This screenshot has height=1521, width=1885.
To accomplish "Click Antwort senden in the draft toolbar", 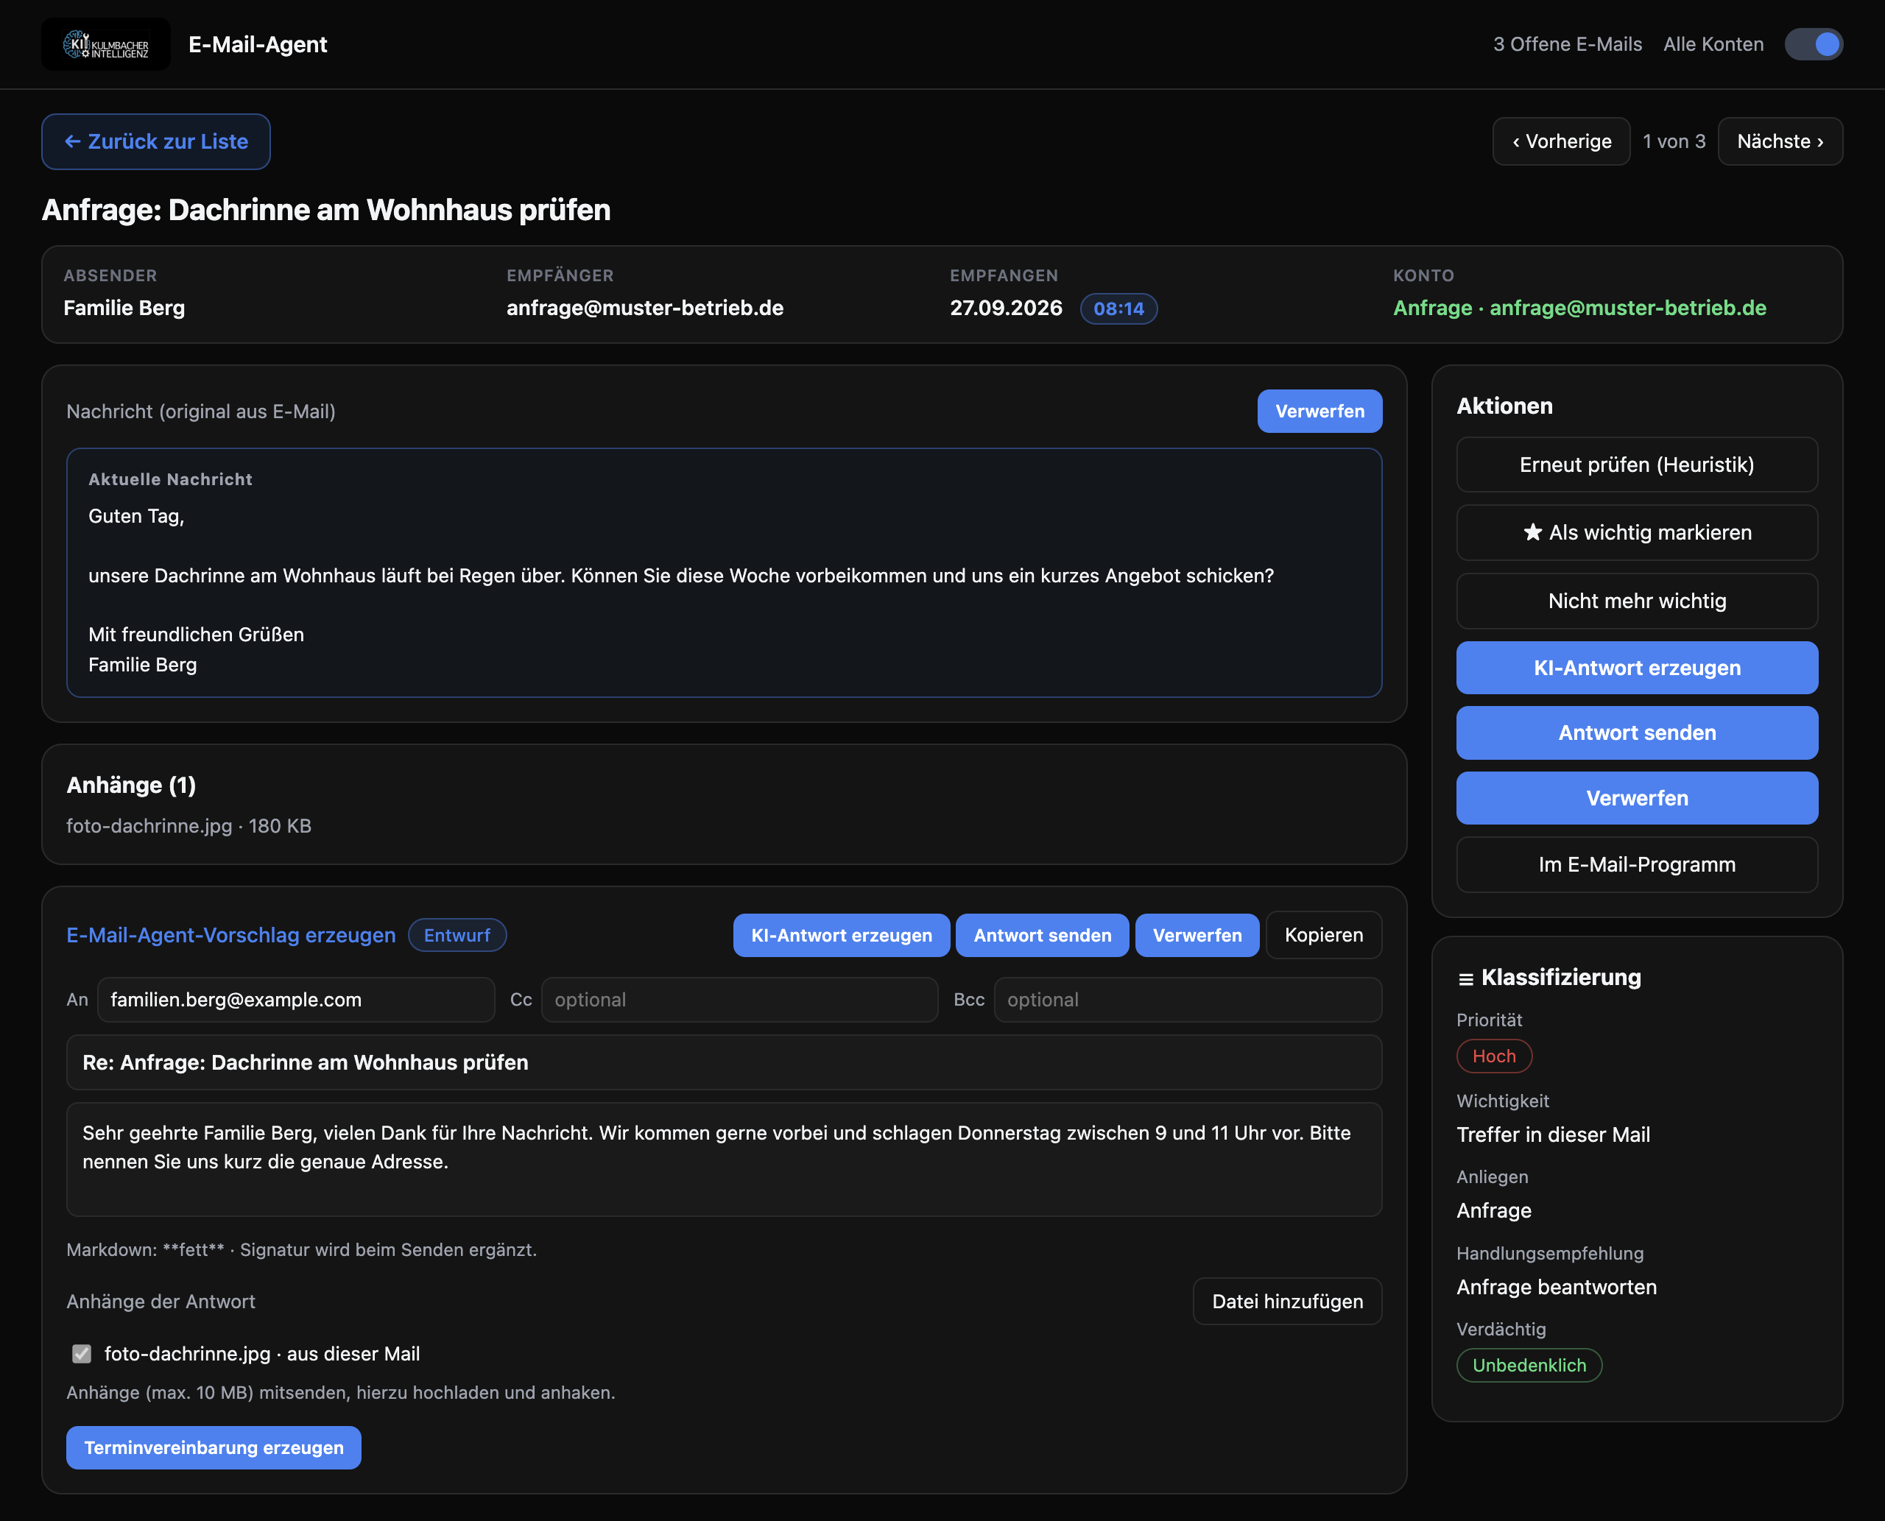I will pyautogui.click(x=1042, y=935).
